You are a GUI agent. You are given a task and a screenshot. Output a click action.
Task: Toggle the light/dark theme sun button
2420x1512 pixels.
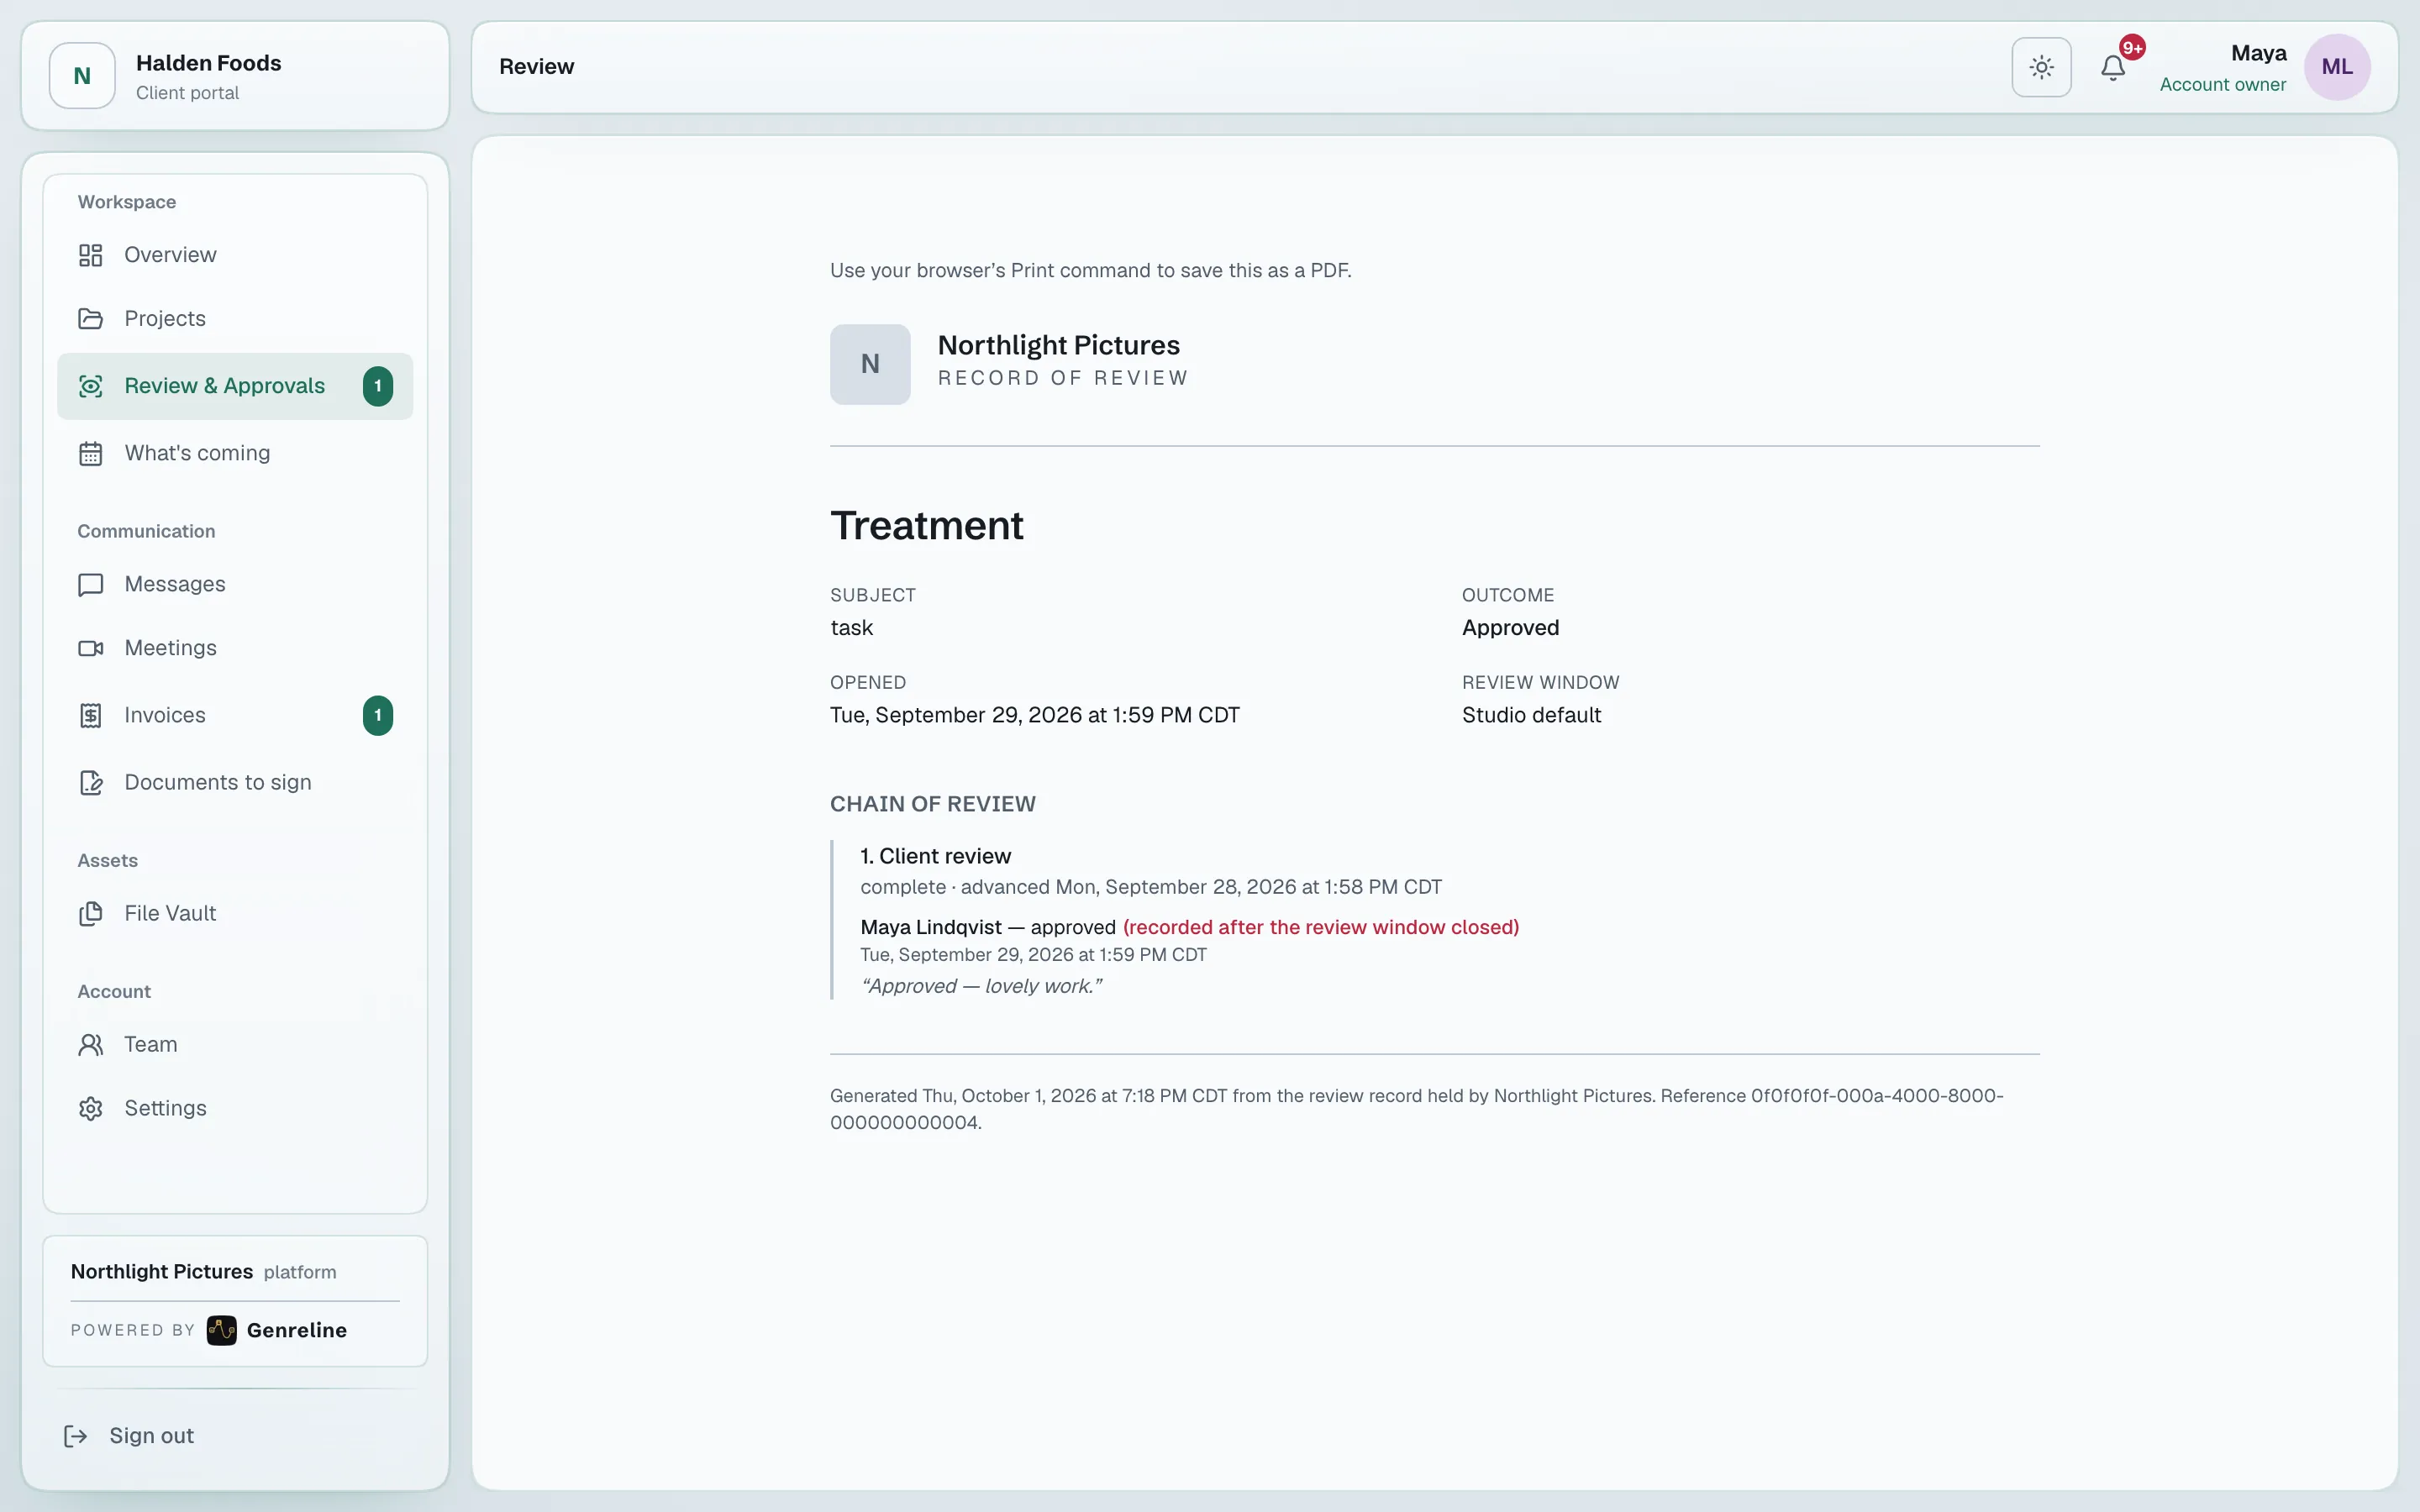tap(2041, 67)
